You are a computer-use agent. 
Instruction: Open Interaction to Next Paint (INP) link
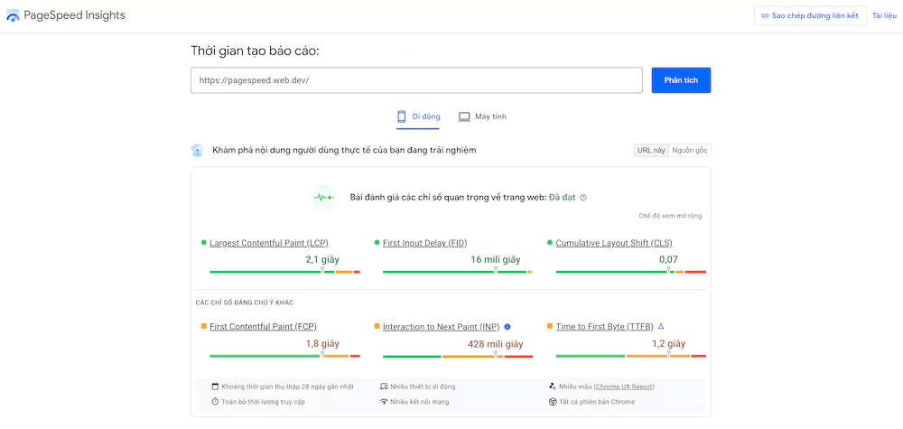442,327
